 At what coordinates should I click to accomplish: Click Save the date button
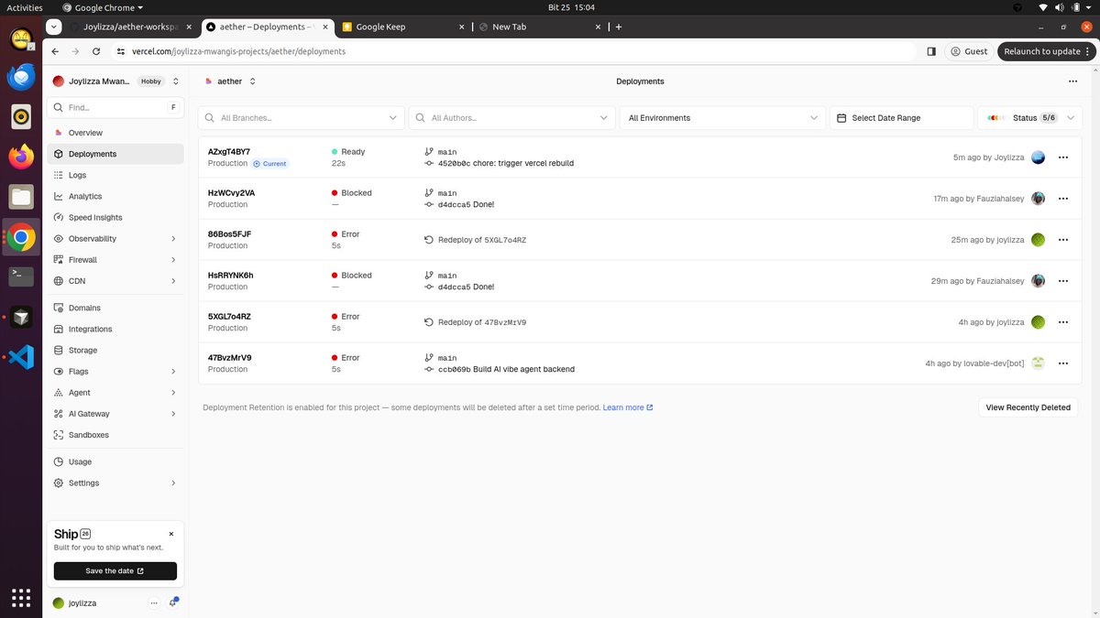[115, 570]
